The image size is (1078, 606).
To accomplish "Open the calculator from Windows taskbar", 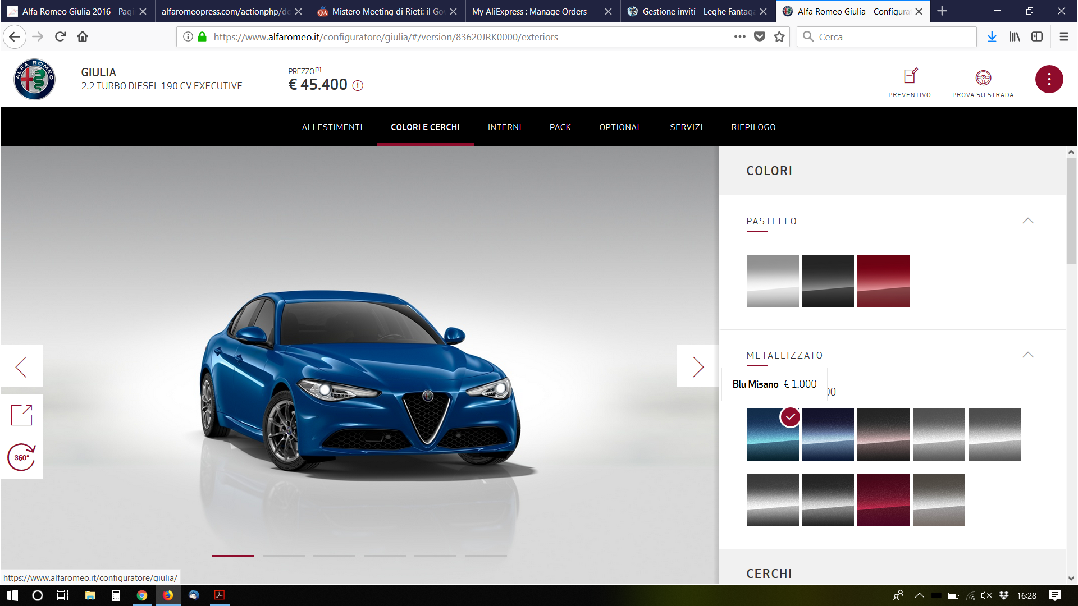I will (116, 595).
